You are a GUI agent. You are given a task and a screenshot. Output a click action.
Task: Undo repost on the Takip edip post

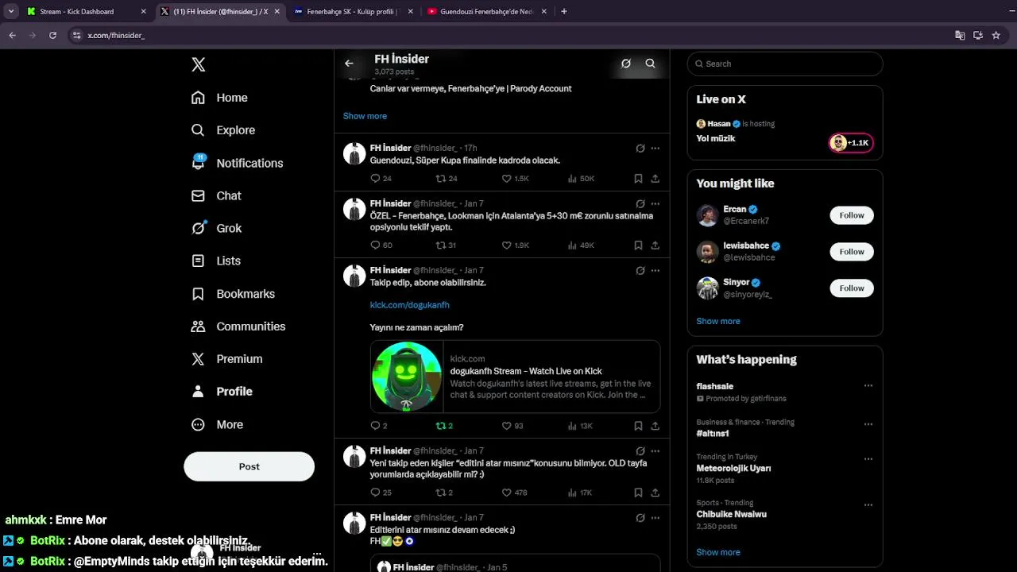coord(441,426)
